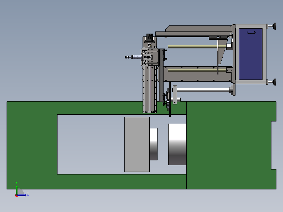Select the vertical linear slide column
283x212 pixels.
point(149,90)
